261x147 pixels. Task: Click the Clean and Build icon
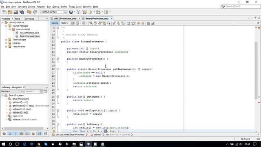(84, 12)
